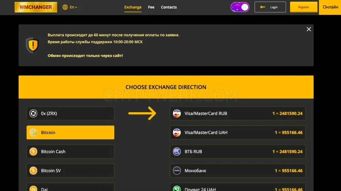Select Visa/MasterCard RUB card icon
341x191 pixels.
[x=177, y=114]
